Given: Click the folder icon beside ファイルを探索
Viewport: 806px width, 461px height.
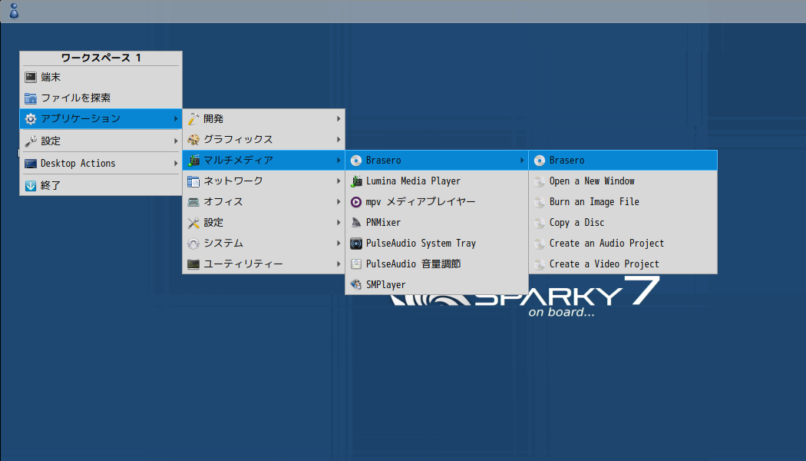Looking at the screenshot, I should coord(31,98).
